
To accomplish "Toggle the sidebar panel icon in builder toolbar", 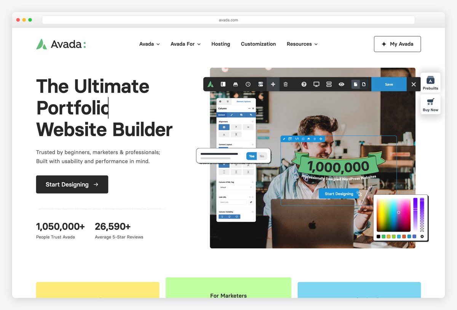I will tap(223, 84).
